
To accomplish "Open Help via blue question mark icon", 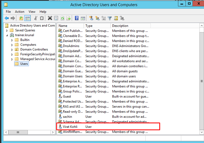I will pyautogui.click(x=77, y=18).
